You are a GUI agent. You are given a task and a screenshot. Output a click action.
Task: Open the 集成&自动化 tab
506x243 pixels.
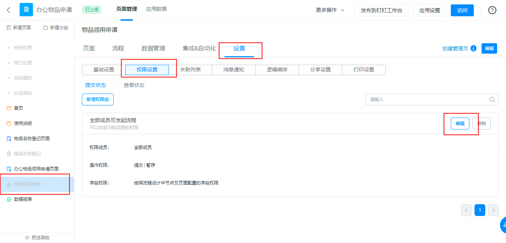tap(199, 48)
